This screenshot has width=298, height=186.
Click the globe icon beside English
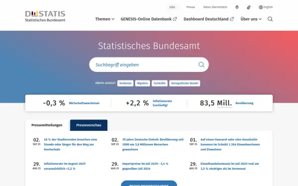click(261, 7)
